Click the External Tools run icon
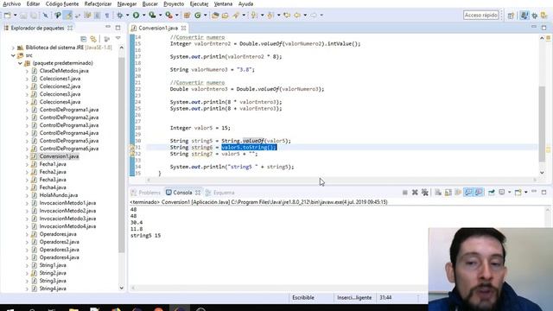 click(x=169, y=16)
